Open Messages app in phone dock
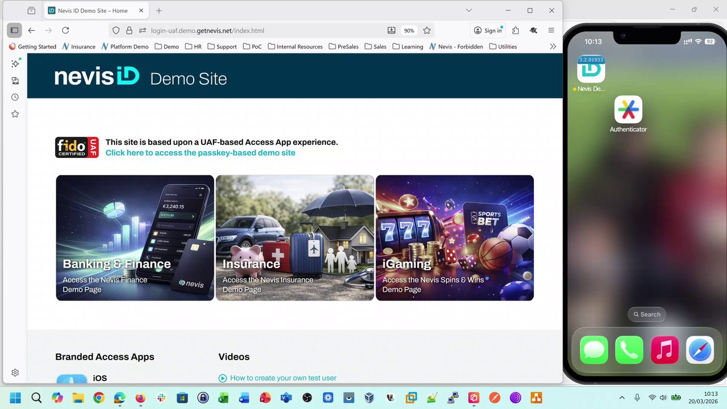The image size is (727, 409). [x=594, y=350]
